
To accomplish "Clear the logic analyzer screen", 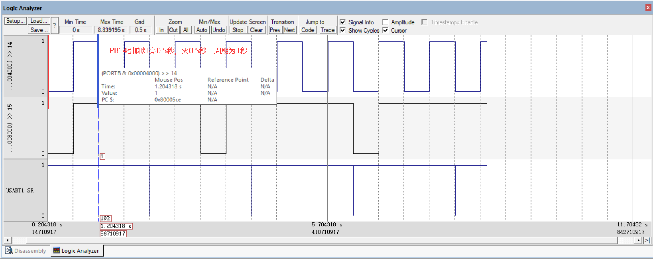I will (256, 30).
